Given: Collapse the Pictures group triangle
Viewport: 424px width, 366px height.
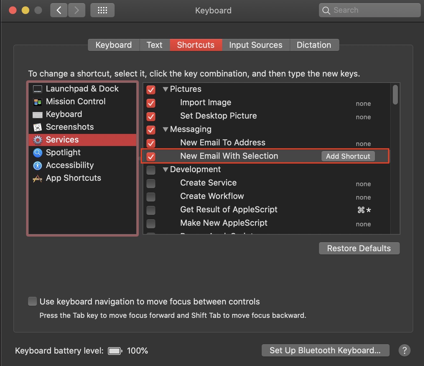Looking at the screenshot, I should click(165, 89).
